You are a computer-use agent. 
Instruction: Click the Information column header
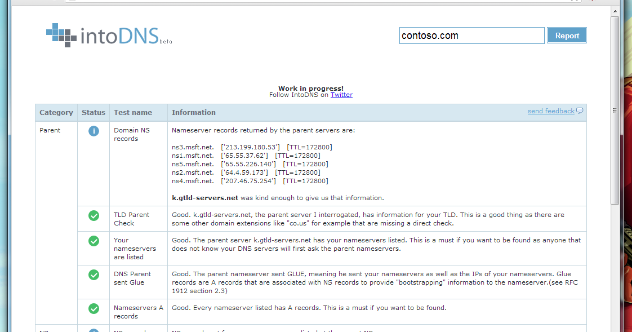(193, 113)
